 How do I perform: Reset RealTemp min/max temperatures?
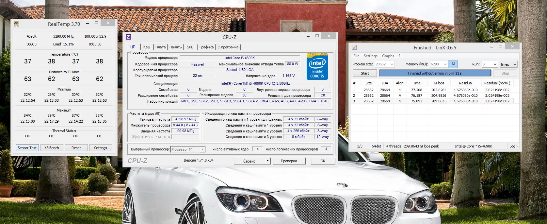coord(76,148)
